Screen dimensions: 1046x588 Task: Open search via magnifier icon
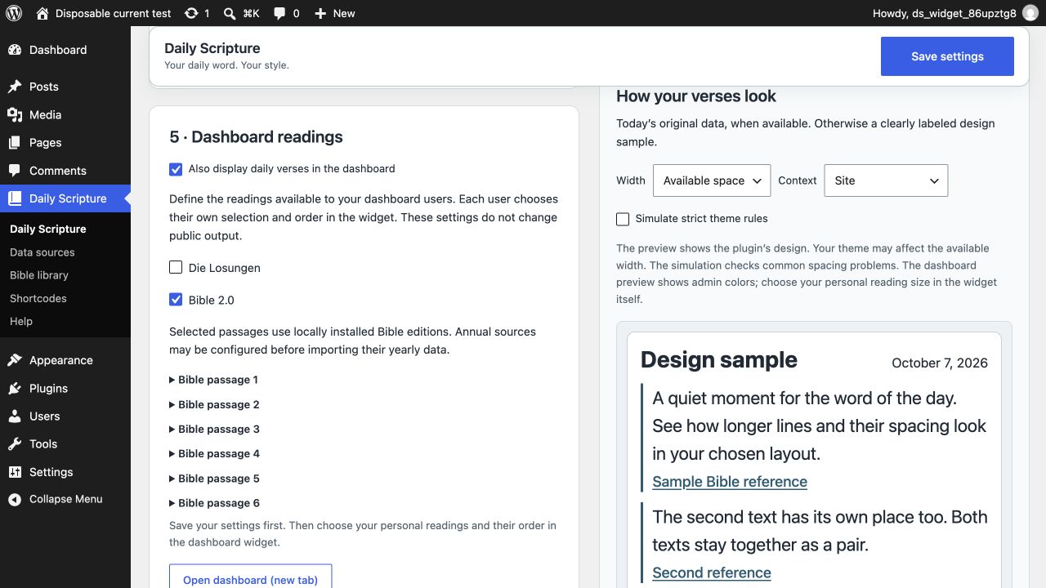230,13
